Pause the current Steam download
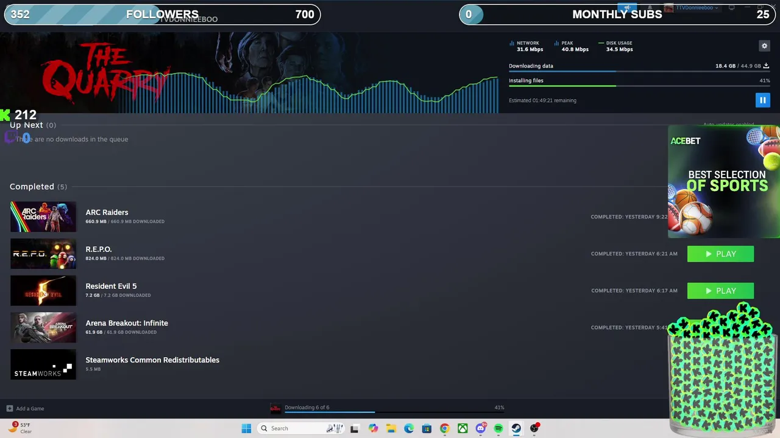This screenshot has width=780, height=438. [x=762, y=100]
